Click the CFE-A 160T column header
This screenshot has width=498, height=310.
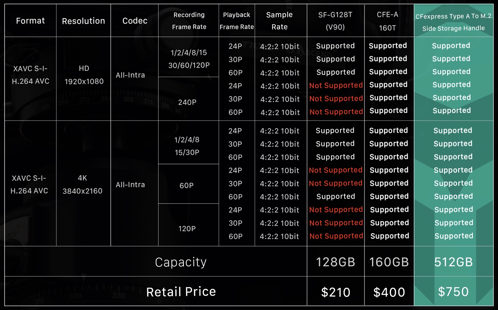(388, 21)
